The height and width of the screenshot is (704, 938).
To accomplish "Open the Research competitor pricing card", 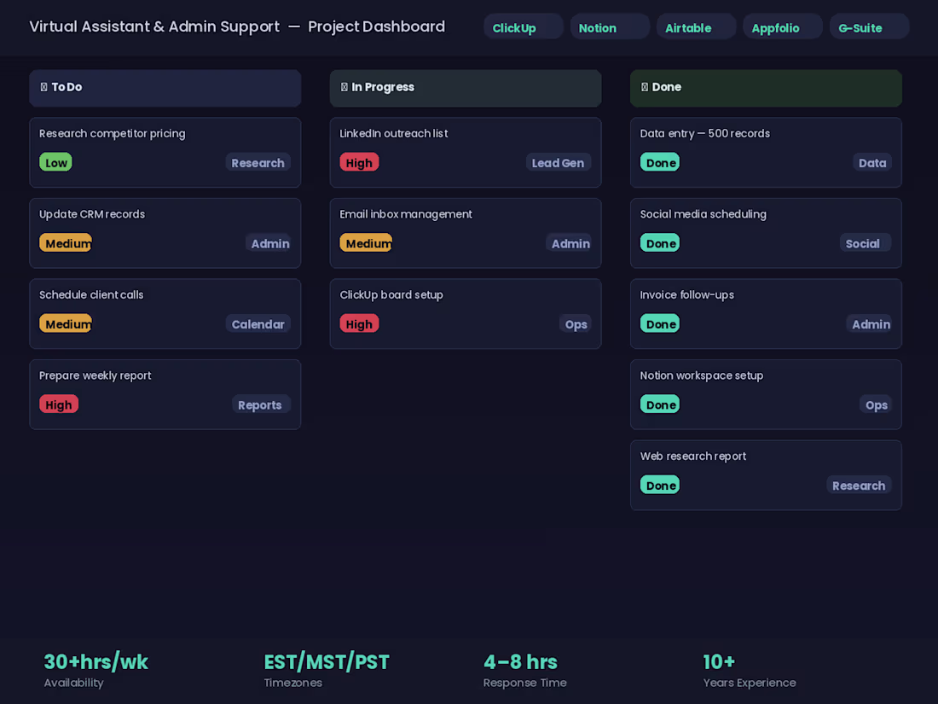I will click(x=165, y=153).
